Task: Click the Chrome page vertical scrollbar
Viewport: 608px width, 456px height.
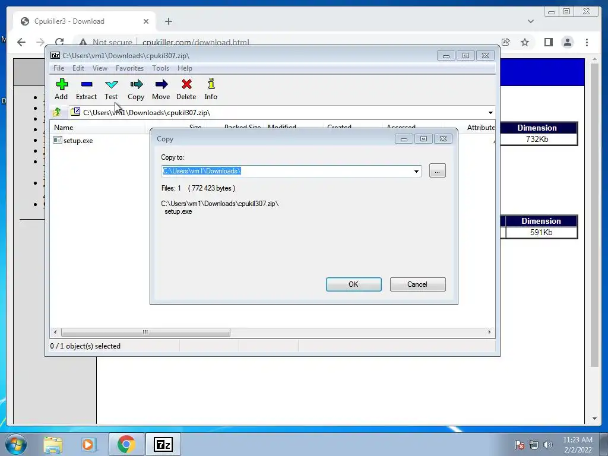Action: (594, 215)
